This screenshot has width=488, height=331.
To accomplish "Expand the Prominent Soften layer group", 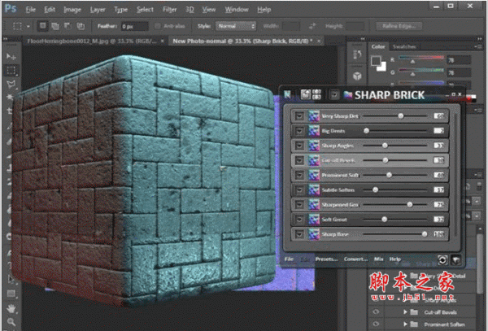I will (405, 324).
